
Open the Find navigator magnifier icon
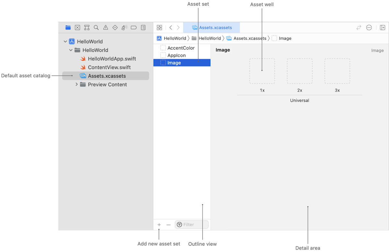[x=96, y=28]
